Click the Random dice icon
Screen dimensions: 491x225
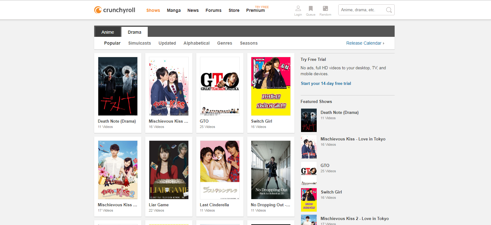tap(325, 8)
